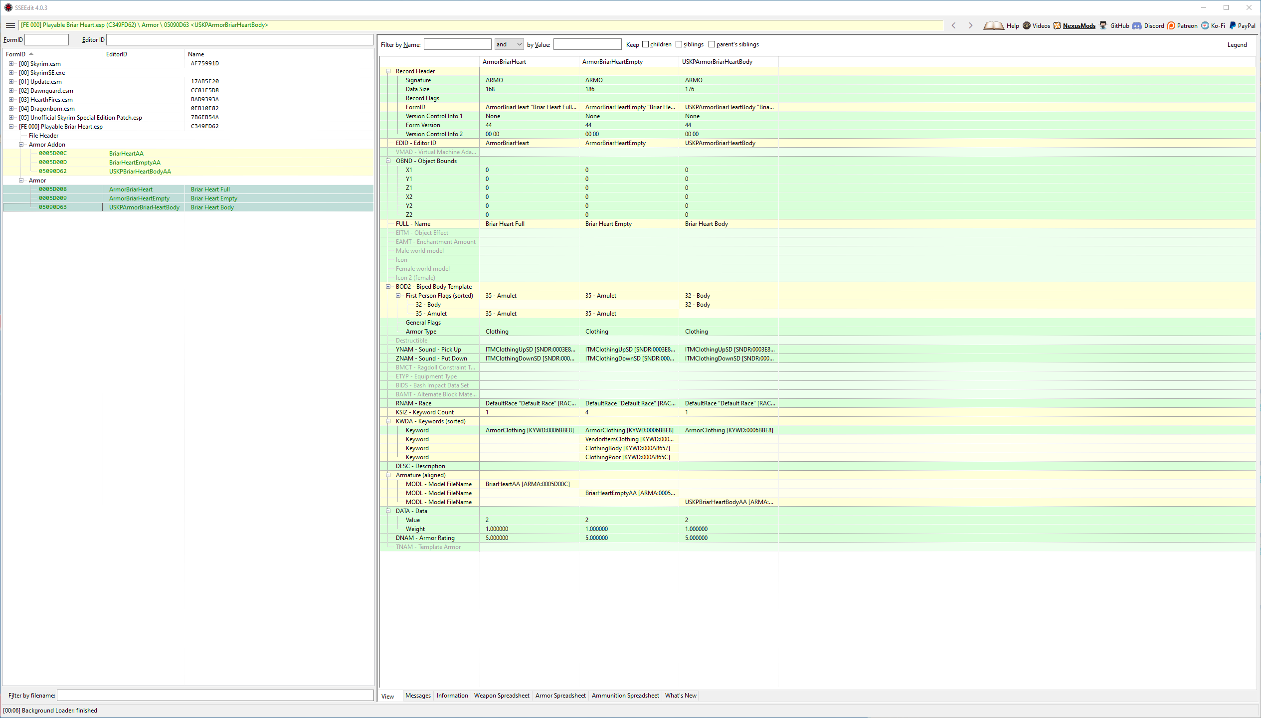This screenshot has height=718, width=1261.
Task: Open the Discord icon link
Action: 1137,25
